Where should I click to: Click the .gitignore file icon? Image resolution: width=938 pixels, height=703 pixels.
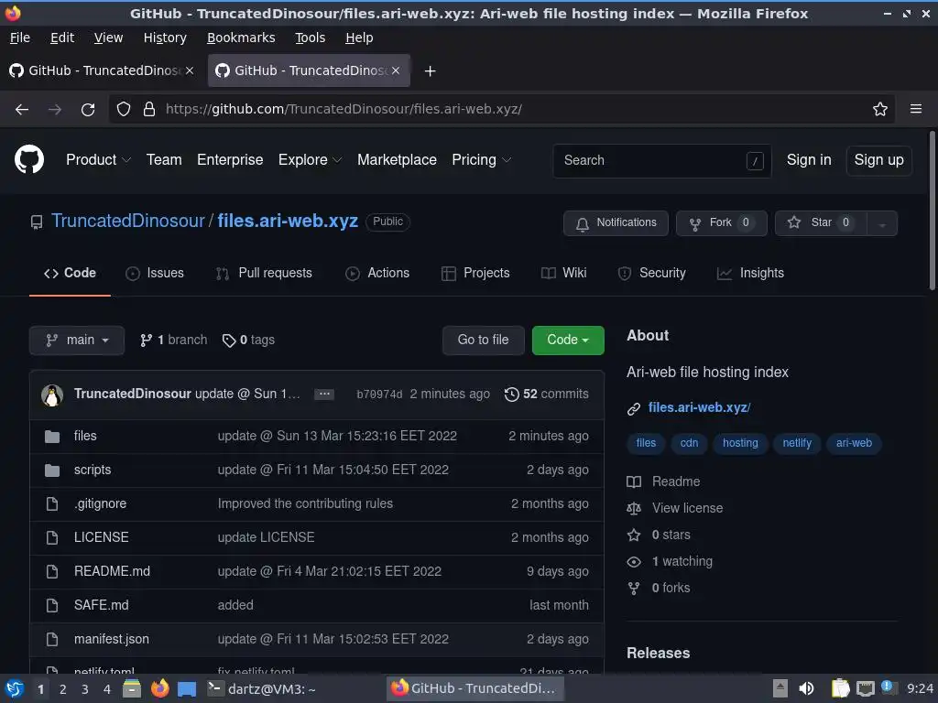point(52,504)
